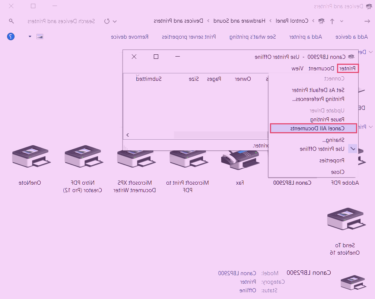Click the blue Help question mark icon
This screenshot has height=299, width=375.
pos(11,36)
